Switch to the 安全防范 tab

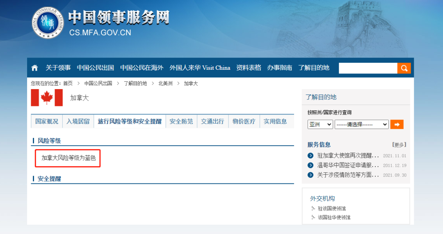tap(181, 122)
